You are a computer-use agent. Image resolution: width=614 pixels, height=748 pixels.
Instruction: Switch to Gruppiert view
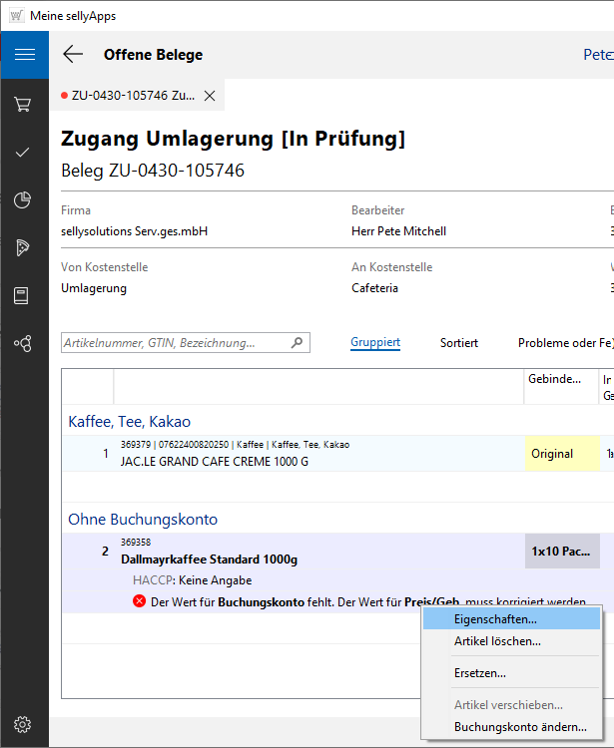coord(375,343)
